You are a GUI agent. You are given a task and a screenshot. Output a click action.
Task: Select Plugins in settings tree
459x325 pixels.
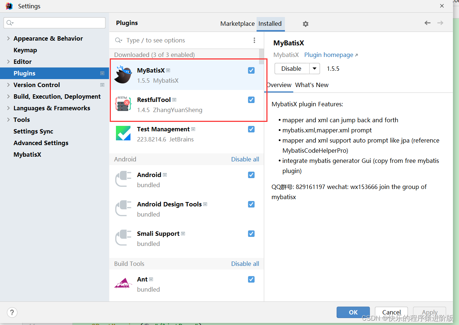click(55, 73)
